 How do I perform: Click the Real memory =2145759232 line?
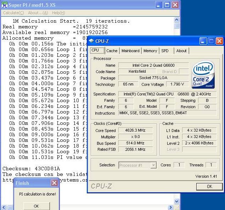(55, 27)
